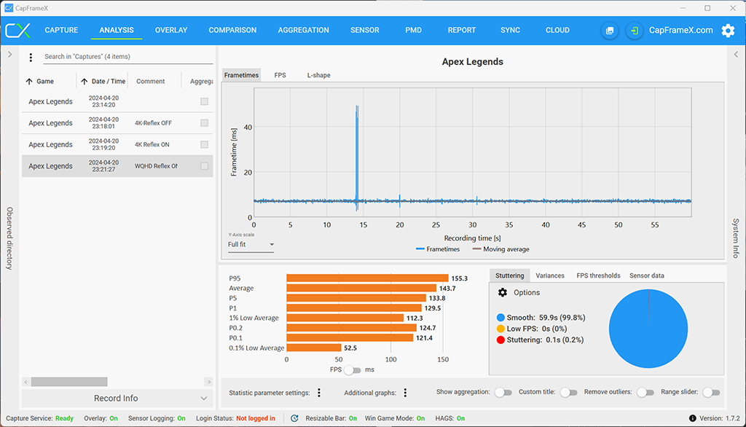Click the stuttering pie chart

pyautogui.click(x=648, y=329)
